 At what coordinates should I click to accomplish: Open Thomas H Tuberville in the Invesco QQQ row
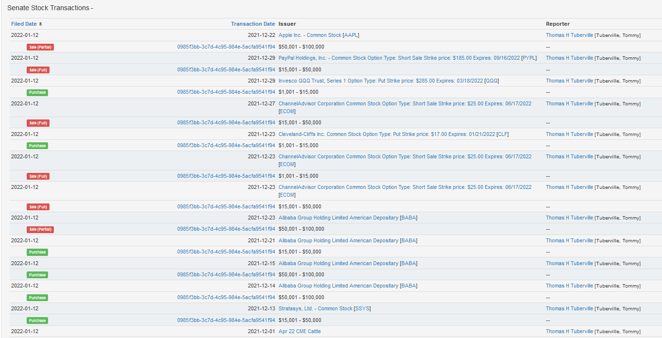[569, 81]
